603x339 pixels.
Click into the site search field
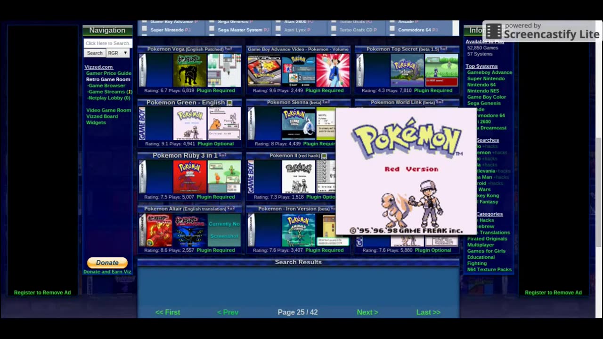pyautogui.click(x=108, y=43)
